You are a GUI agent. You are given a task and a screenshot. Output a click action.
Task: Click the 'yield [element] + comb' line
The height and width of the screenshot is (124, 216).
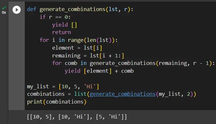[99, 71]
